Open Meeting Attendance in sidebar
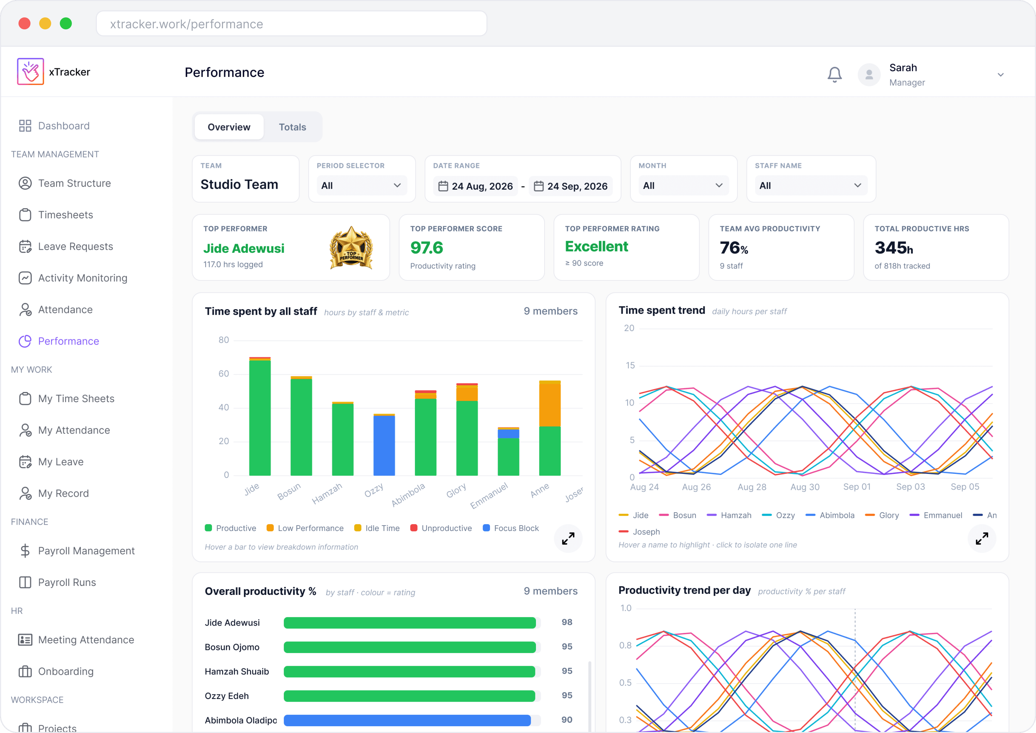This screenshot has width=1036, height=733. [76, 639]
